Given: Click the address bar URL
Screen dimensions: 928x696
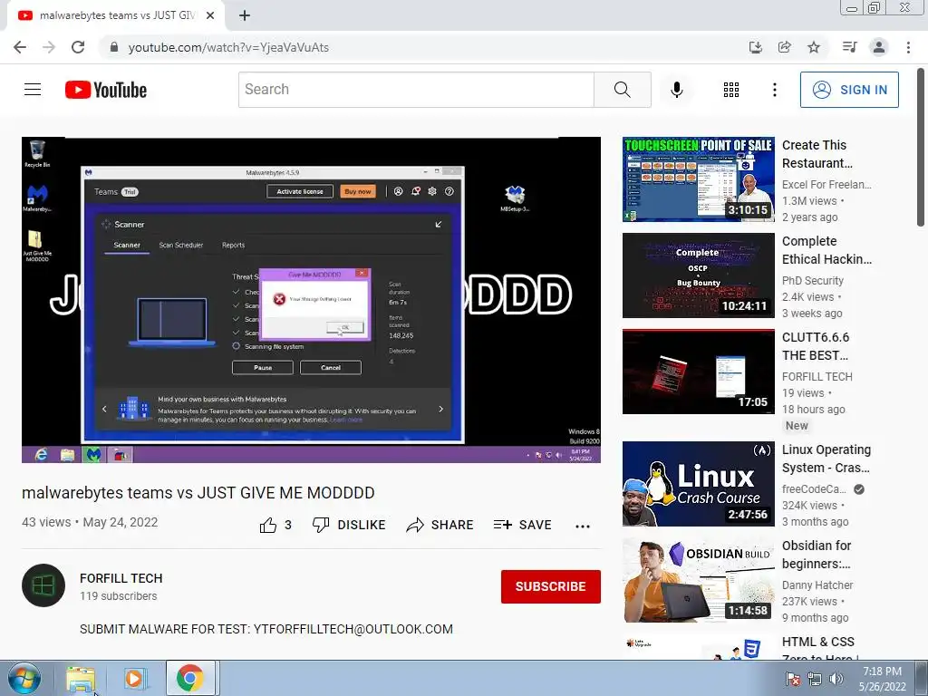Looking at the screenshot, I should click(x=228, y=47).
